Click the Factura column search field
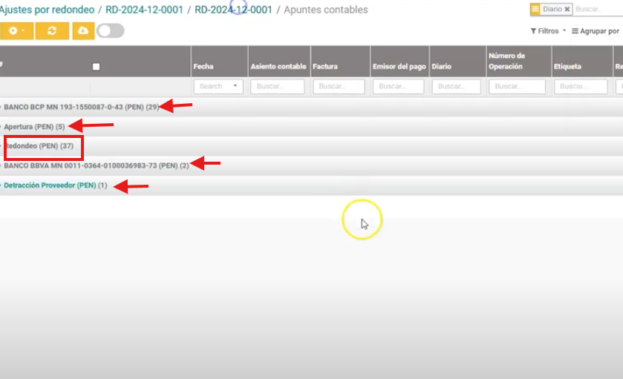This screenshot has height=379, width=623. (339, 86)
